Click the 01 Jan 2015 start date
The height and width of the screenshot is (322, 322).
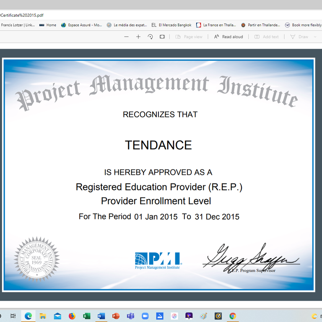click(156, 217)
